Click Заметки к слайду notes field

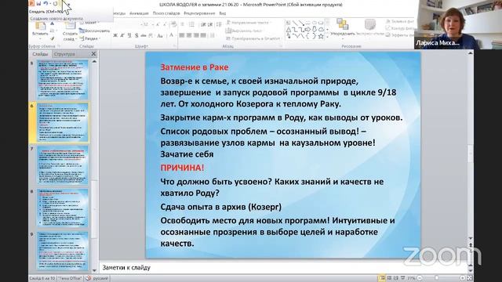283,268
